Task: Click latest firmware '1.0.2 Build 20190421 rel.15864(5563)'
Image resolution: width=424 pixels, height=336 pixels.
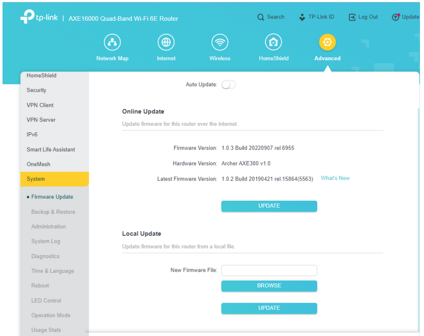Action: (x=267, y=179)
